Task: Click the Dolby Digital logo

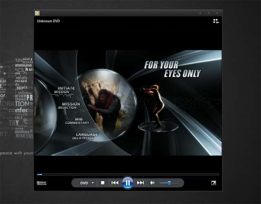Action: (42, 183)
